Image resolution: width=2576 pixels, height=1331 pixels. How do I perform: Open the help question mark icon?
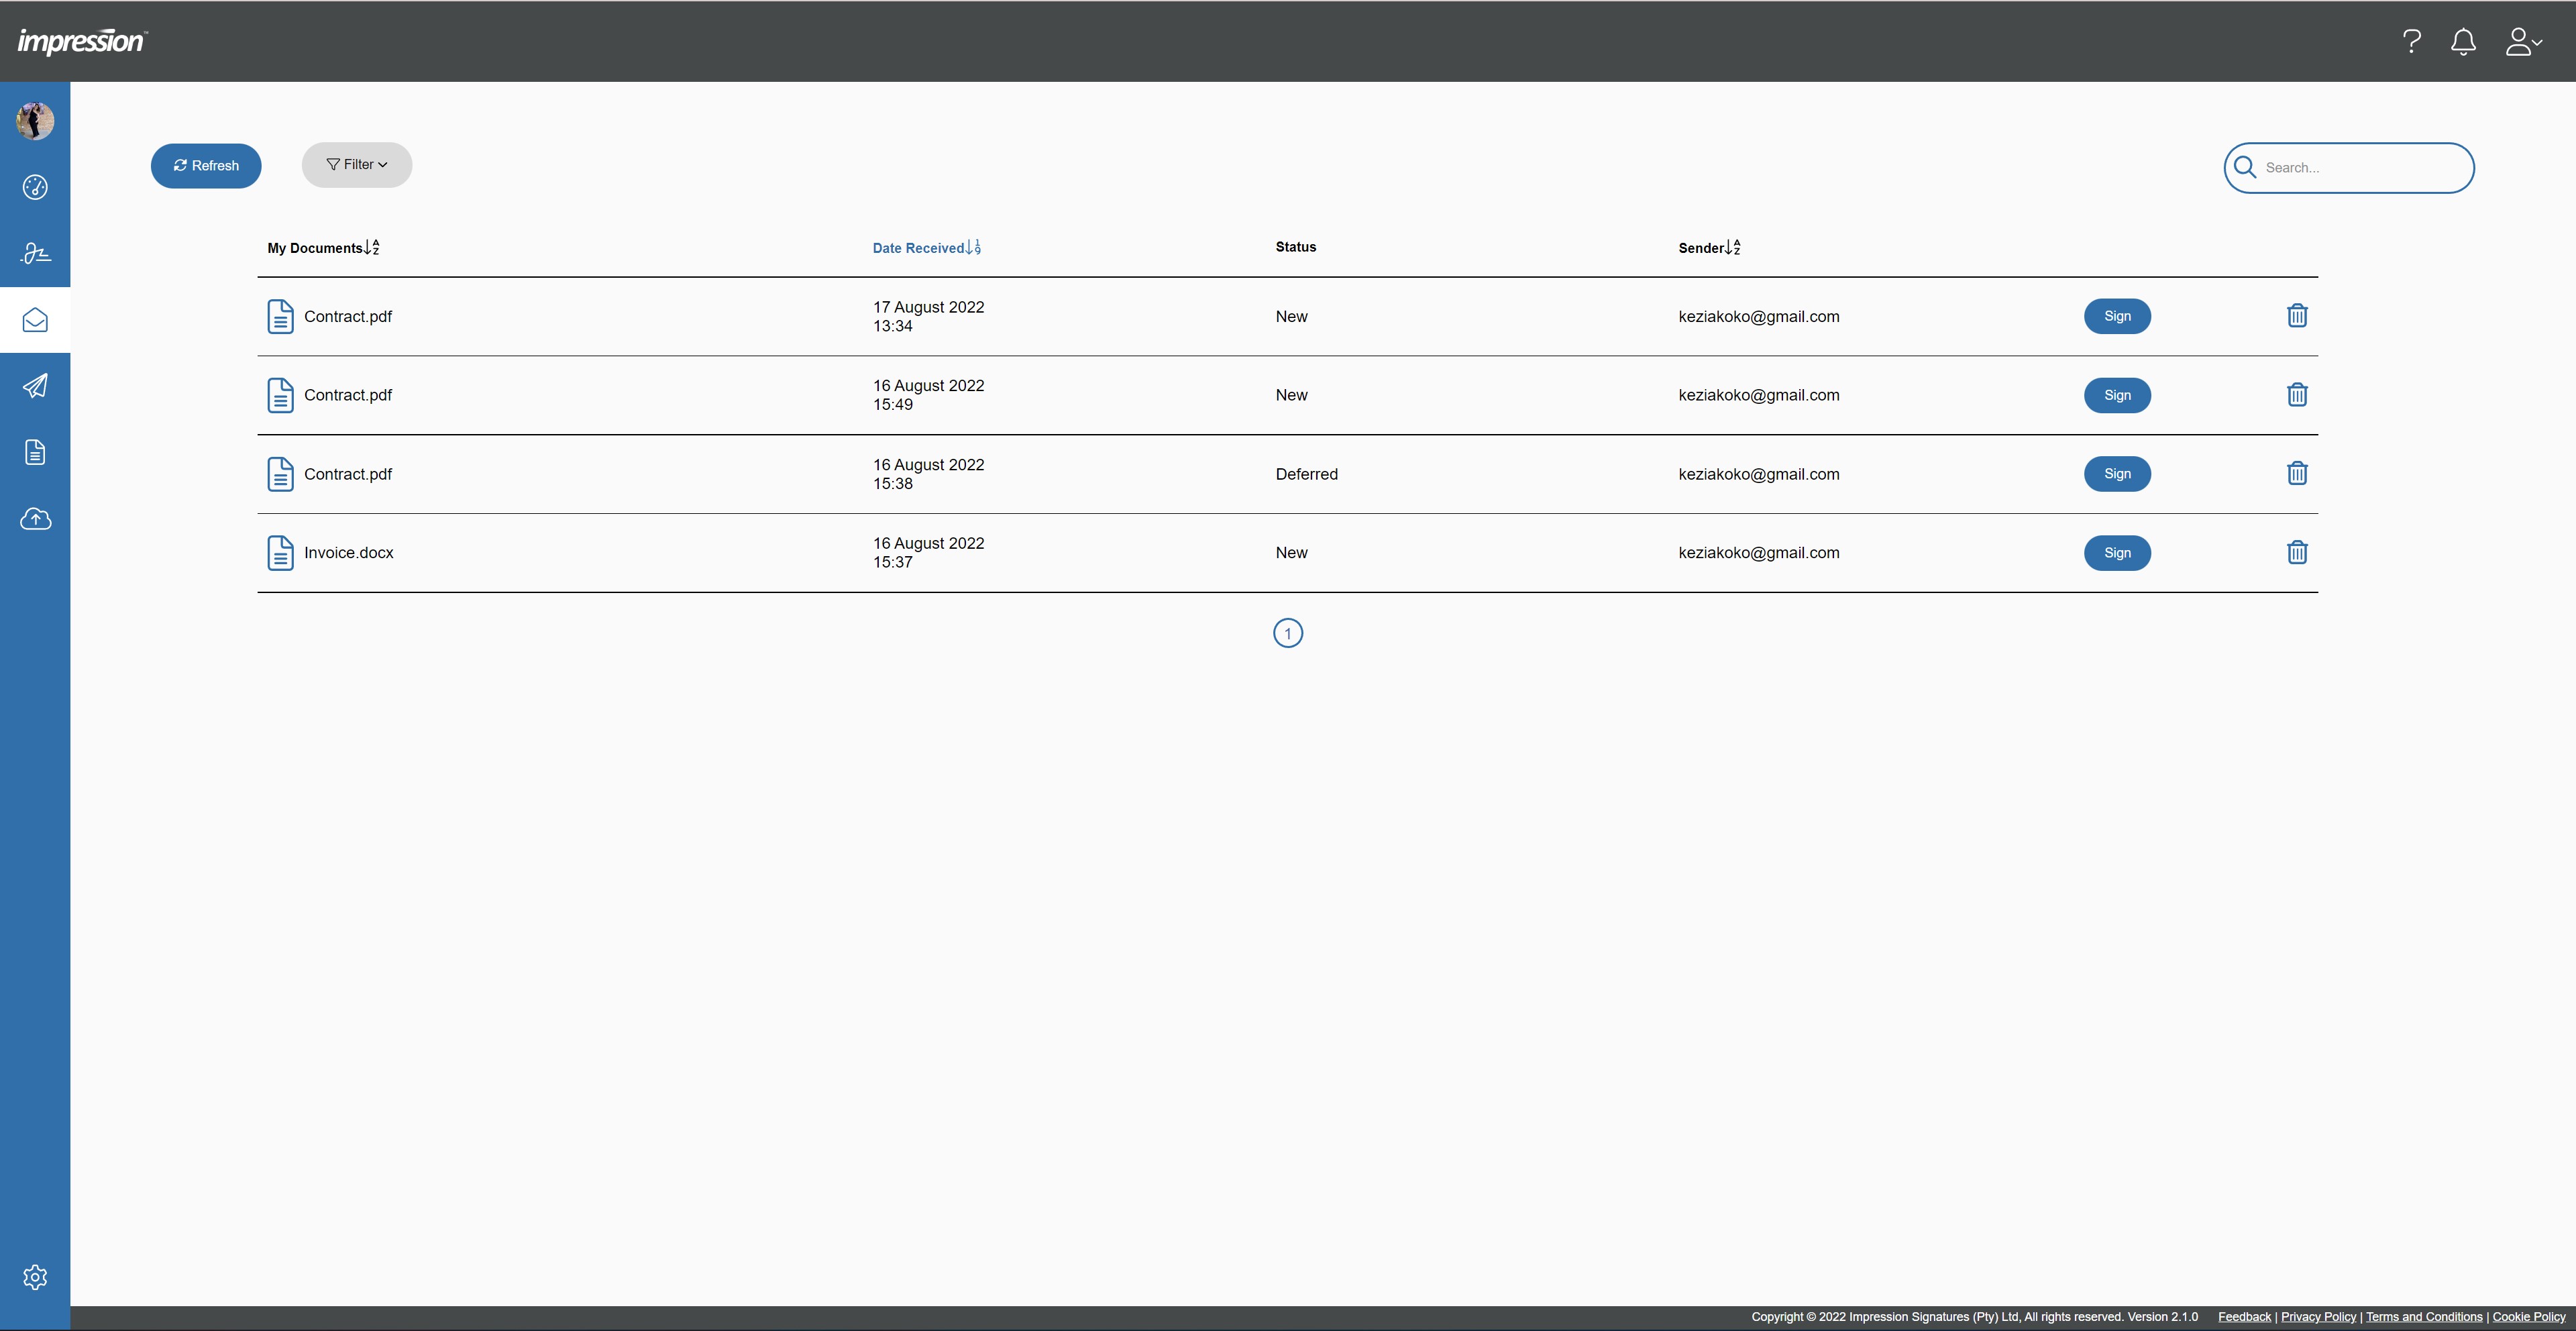[2411, 42]
